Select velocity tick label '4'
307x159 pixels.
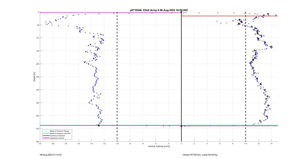[x=207, y=143]
